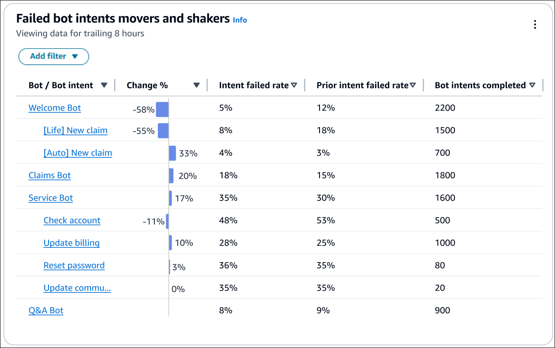
Task: Open the truncated Update commu... intent
Action: tap(77, 288)
